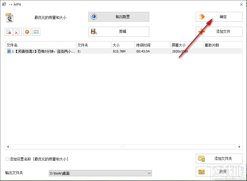The height and width of the screenshot is (181, 247).
Task: Close the -> MP4 window
Action: pyautogui.click(x=241, y=4)
